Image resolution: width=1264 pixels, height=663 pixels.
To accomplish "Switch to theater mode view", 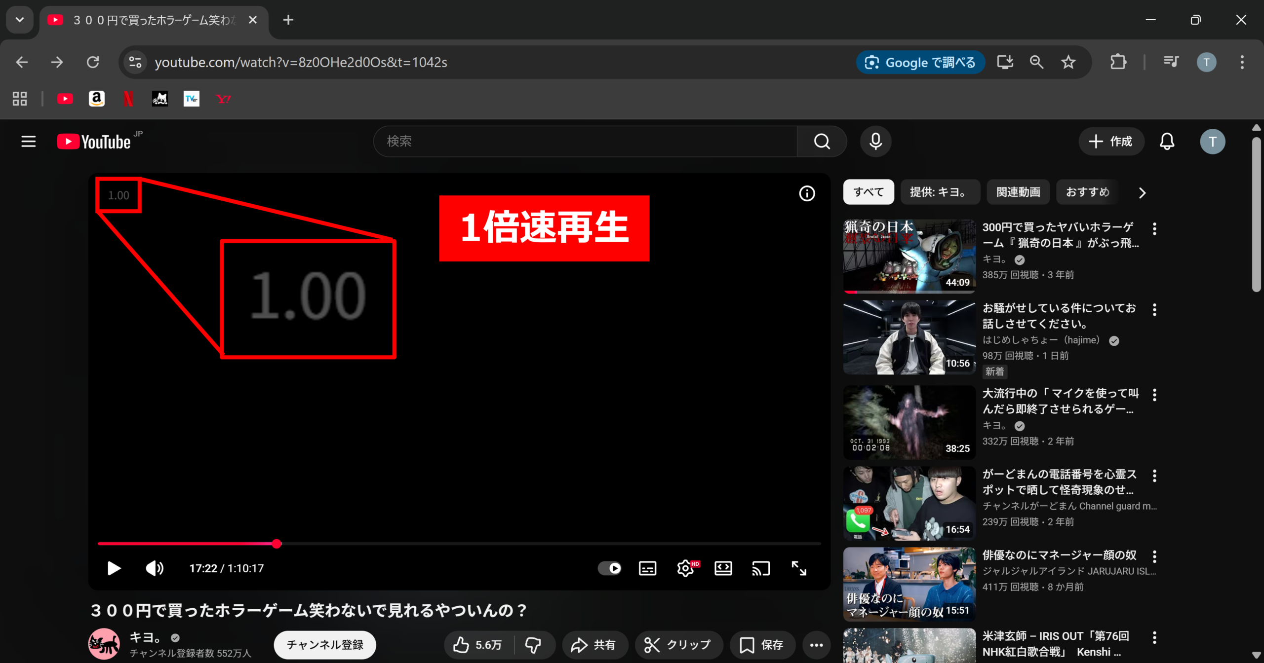I will [723, 568].
